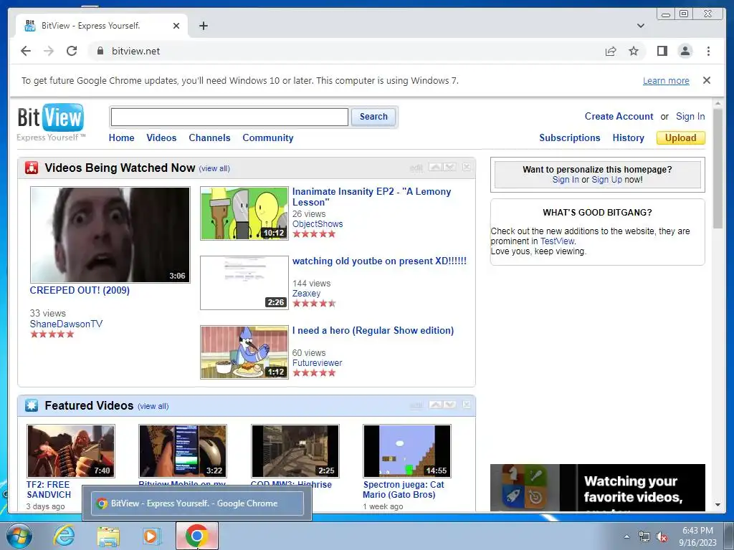Screen dimensions: 734x550
Task: Click the padlock site info icon
Action: (100, 51)
